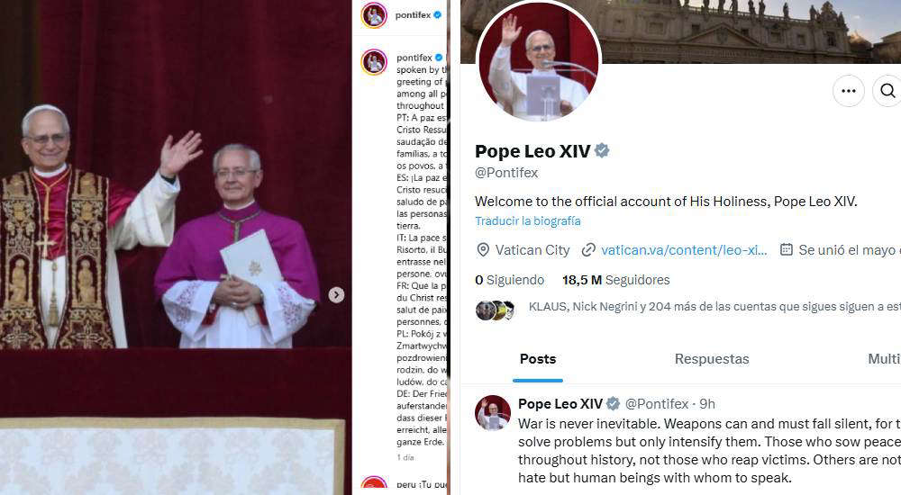Switch to the Posts tab

coord(538,359)
